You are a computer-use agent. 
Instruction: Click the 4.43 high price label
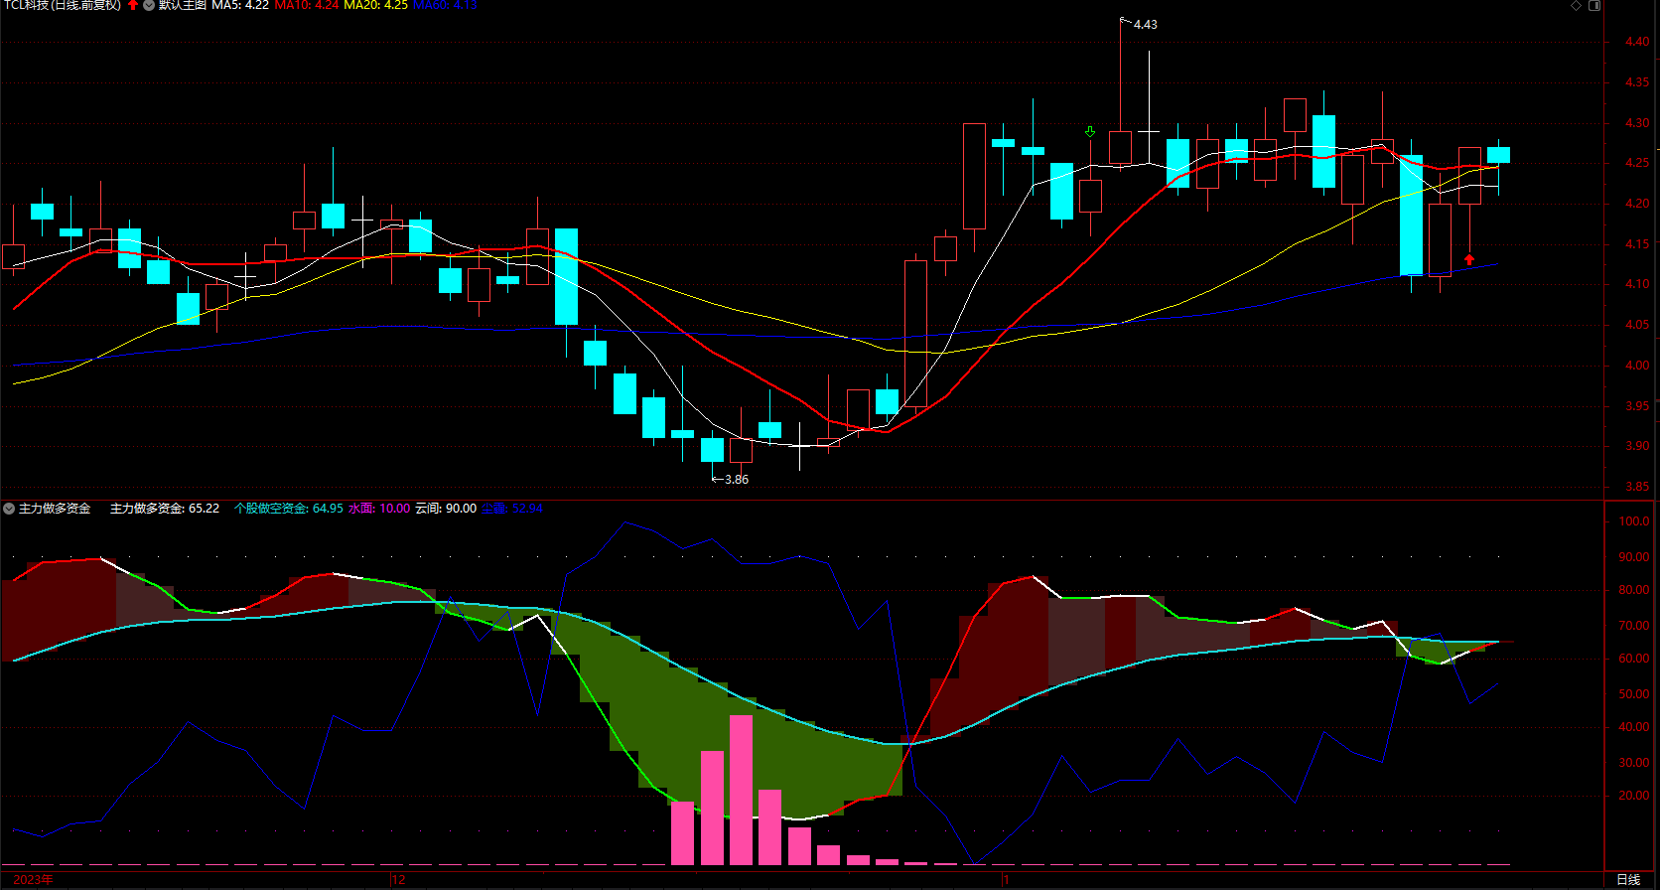[1146, 25]
